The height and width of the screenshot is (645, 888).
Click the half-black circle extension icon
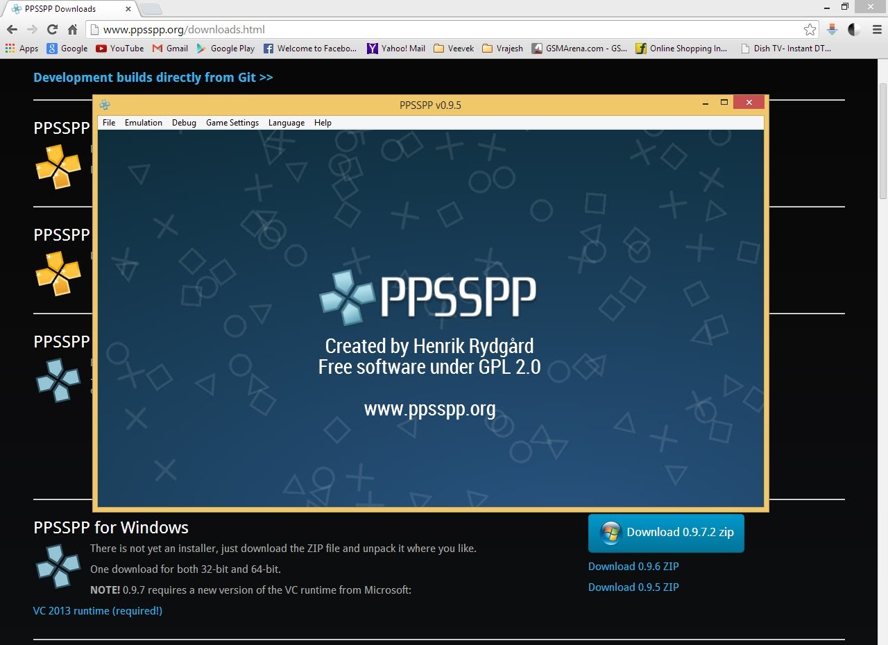point(854,30)
